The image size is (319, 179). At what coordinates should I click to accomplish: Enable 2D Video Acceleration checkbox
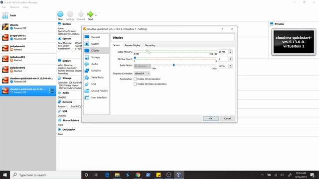coord(135,84)
